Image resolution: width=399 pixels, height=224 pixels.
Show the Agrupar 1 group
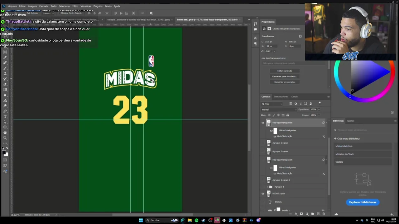click(x=263, y=187)
